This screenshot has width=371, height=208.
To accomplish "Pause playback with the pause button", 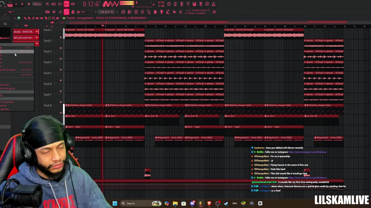I will (16, 4).
